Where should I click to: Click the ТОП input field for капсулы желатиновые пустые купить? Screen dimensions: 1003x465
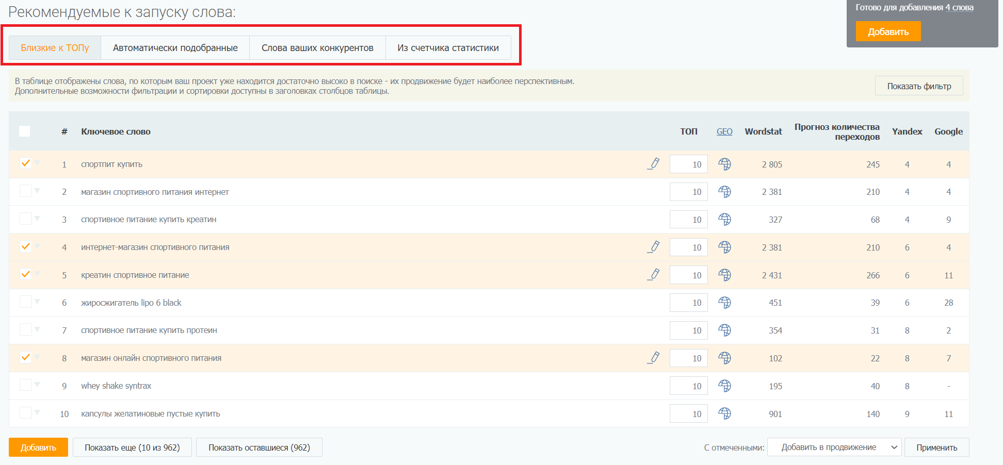coord(689,413)
